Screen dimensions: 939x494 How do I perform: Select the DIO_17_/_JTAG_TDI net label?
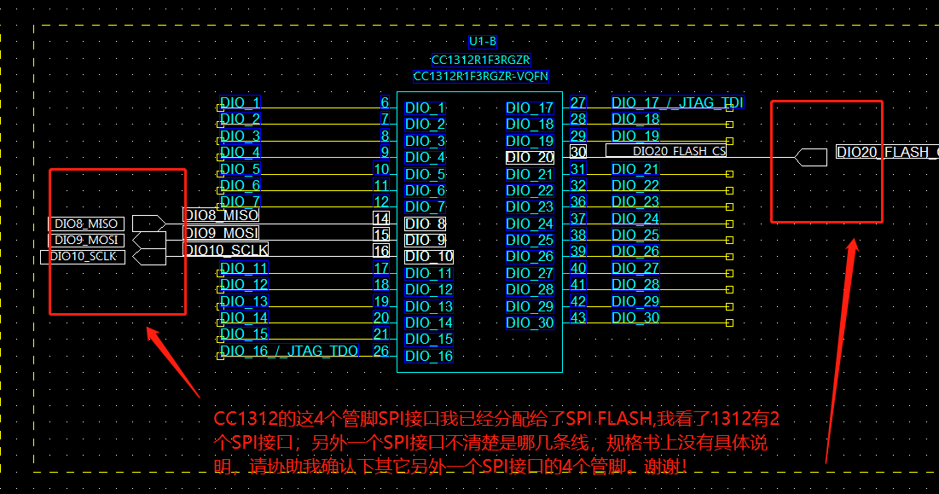coord(676,102)
